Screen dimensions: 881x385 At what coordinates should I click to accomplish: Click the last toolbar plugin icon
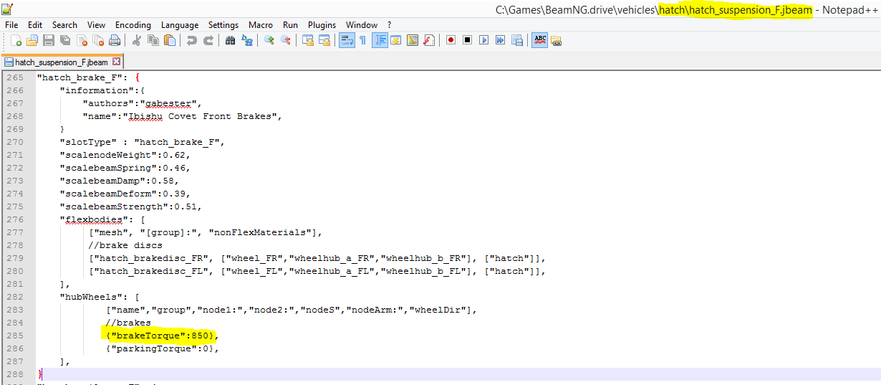click(x=556, y=40)
